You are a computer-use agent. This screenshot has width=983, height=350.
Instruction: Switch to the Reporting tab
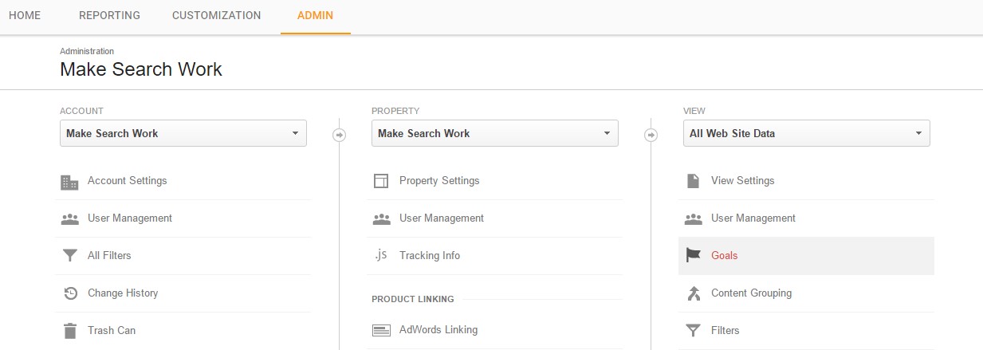tap(109, 15)
